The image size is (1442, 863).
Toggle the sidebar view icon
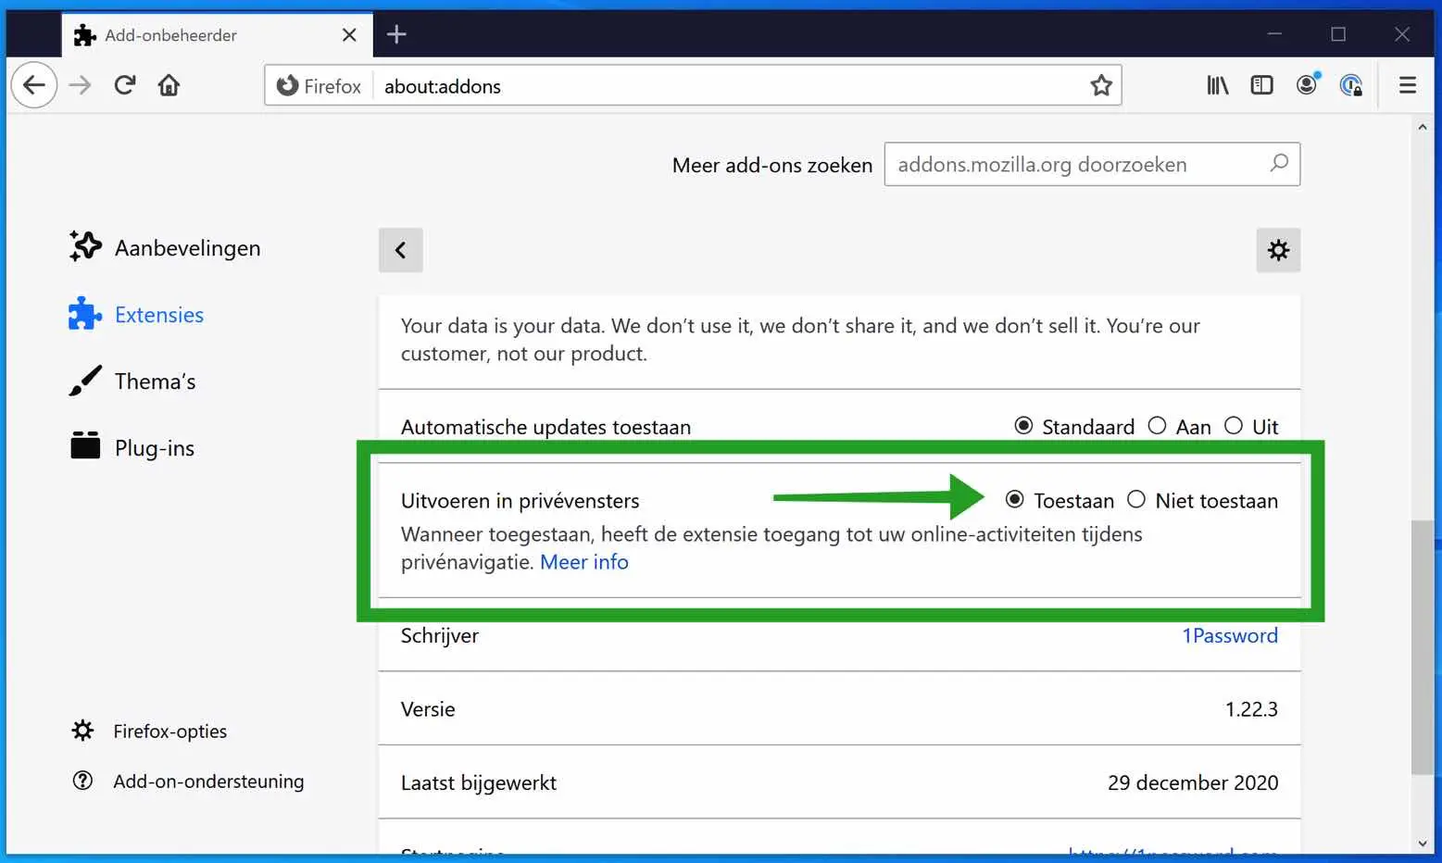coord(1261,85)
